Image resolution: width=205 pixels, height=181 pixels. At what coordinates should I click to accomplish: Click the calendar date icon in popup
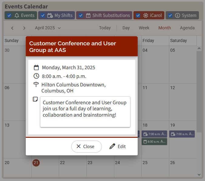tap(36, 67)
